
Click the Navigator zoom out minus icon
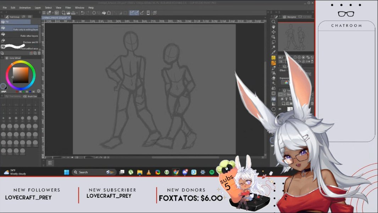295,57
